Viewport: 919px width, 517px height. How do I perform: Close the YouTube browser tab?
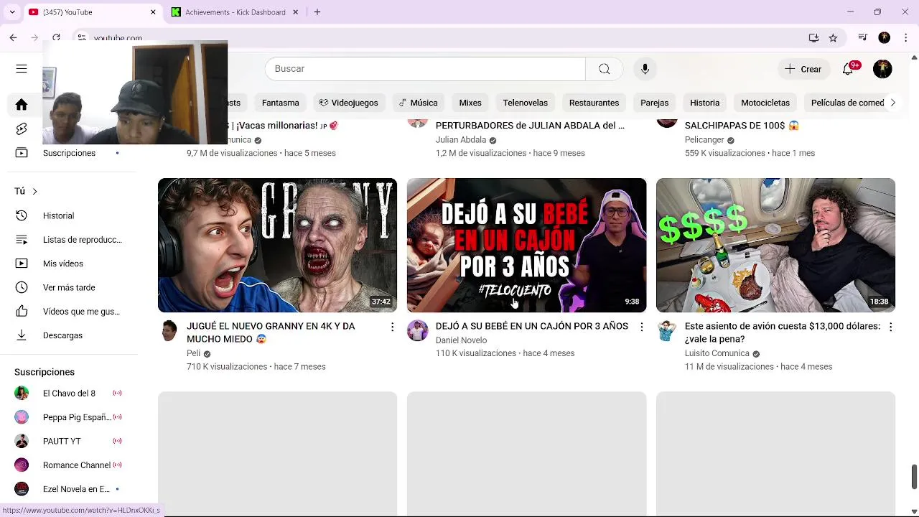[153, 12]
